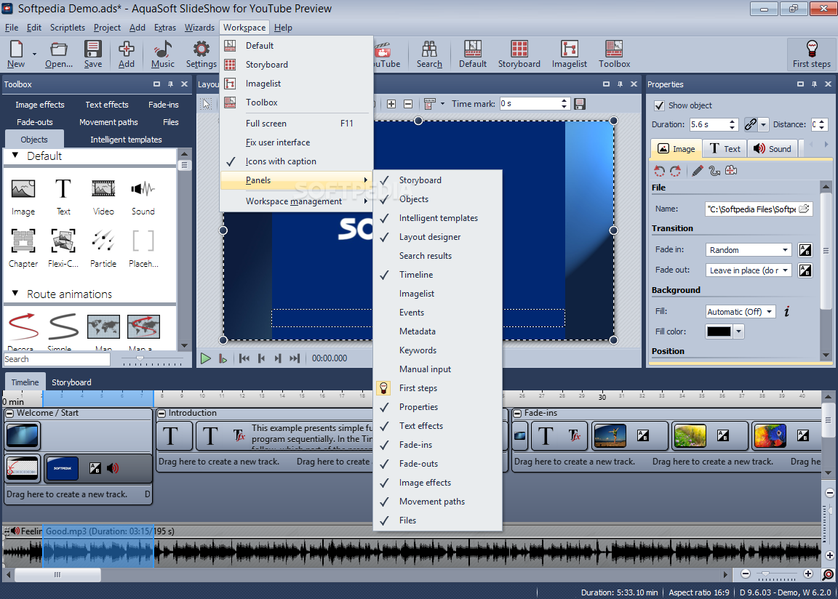838x599 pixels.
Task: Toggle the Show object checkbox
Action: click(660, 105)
